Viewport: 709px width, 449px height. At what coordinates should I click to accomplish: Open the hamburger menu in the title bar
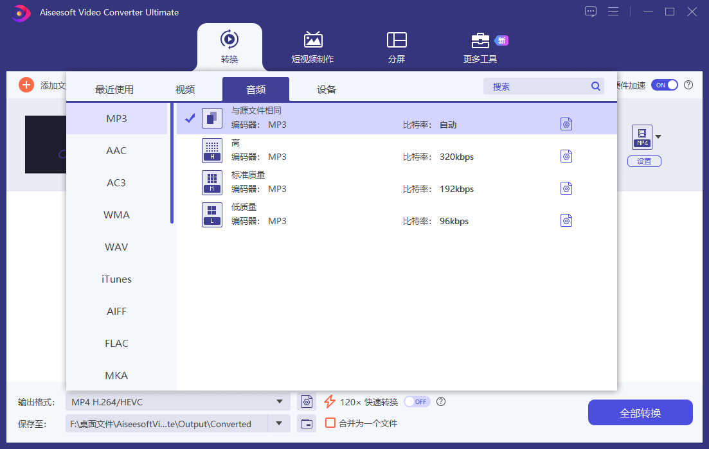(x=613, y=11)
